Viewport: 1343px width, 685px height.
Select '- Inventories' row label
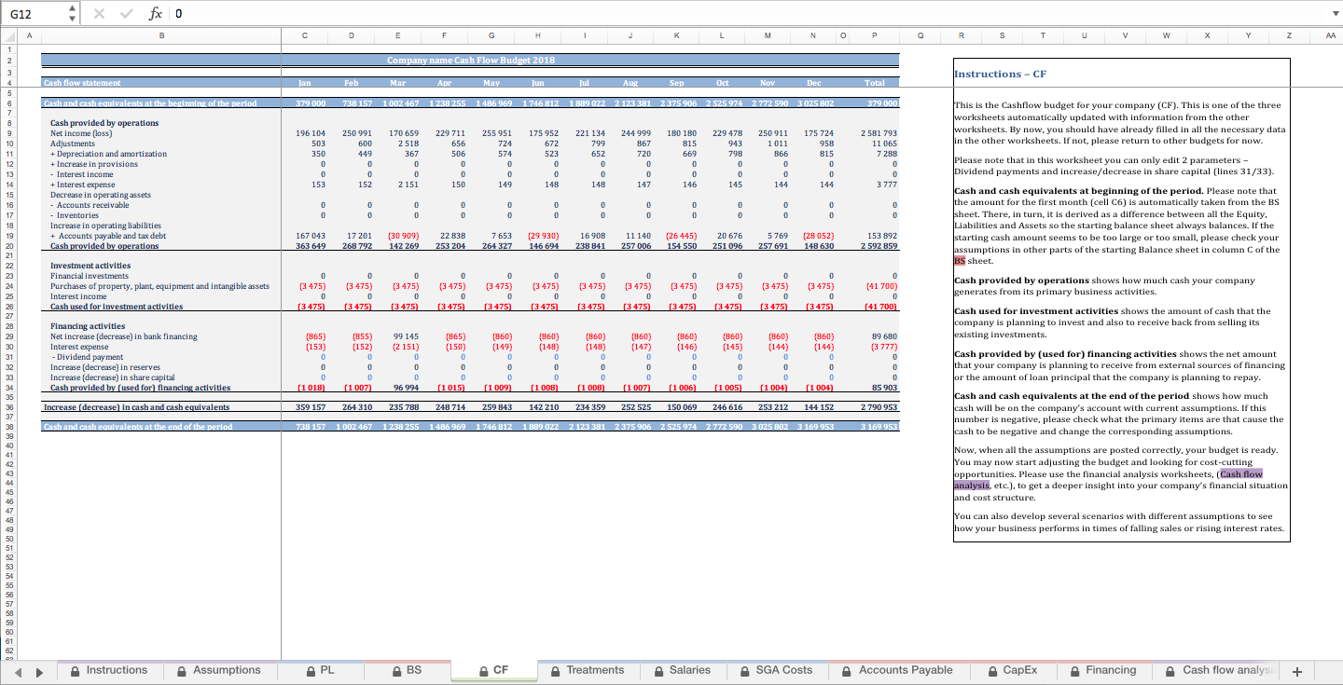tap(74, 215)
